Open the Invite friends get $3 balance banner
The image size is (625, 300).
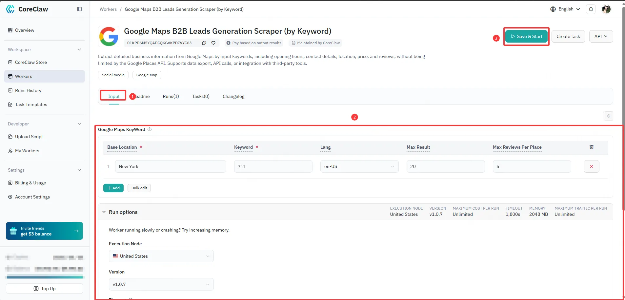coord(44,231)
